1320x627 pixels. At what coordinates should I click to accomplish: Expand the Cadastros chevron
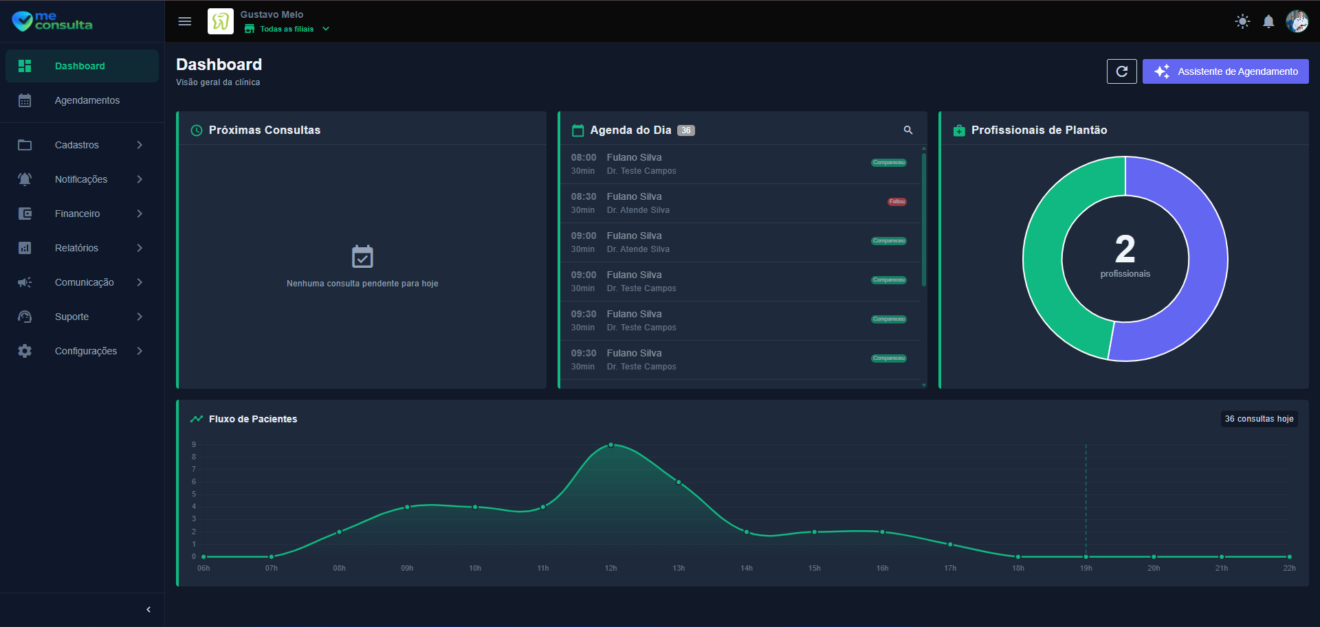tap(140, 145)
